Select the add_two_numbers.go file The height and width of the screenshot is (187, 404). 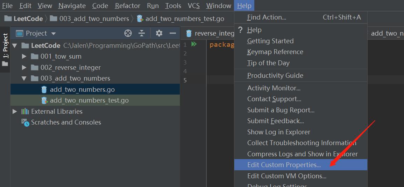[82, 90]
